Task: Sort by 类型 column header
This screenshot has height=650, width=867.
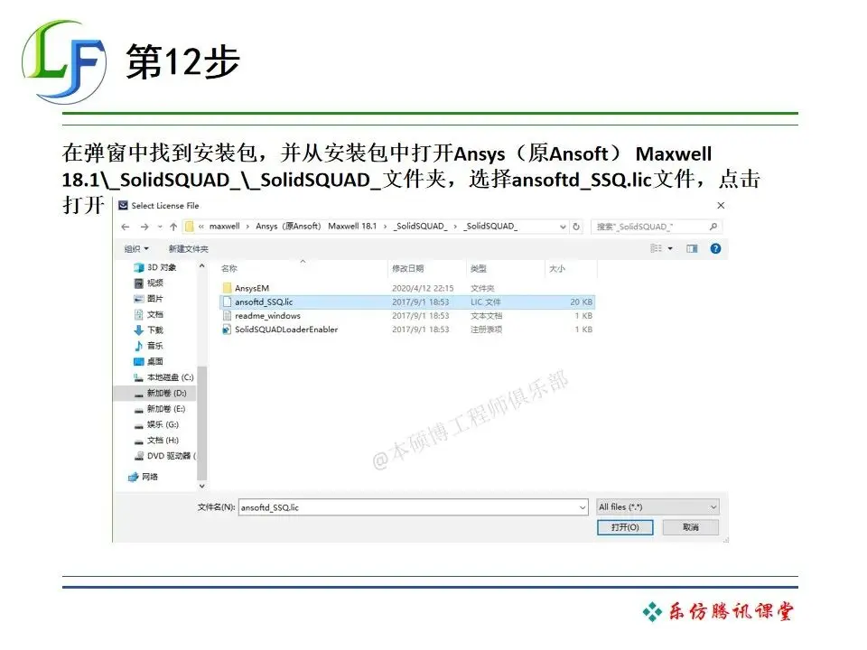Action: (479, 269)
